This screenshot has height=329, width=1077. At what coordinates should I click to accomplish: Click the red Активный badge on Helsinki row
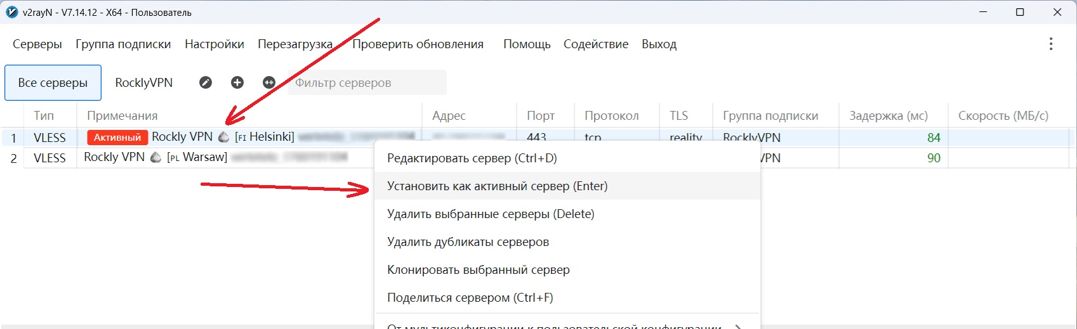click(x=117, y=137)
